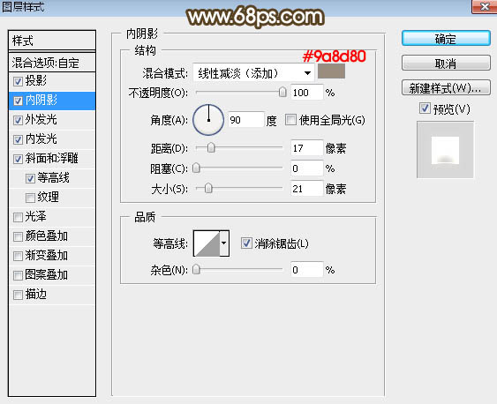
Task: Click the 距离 distance slider handle
Action: (x=211, y=147)
